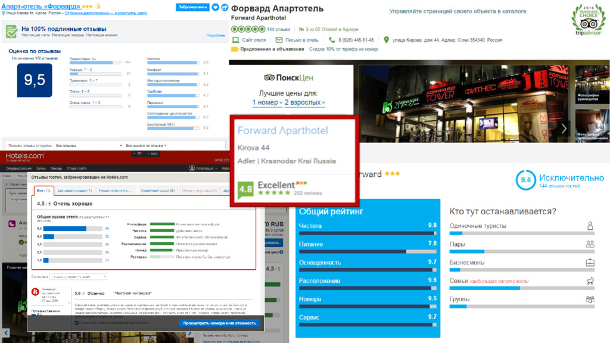Viewport: 610px width, 343px height.
Task: Click the Russian flag language icon on Hotels.com
Action: 139,154
